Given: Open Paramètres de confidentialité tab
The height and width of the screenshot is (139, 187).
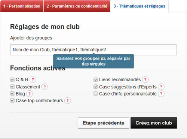Looking at the screenshot, I should click(x=77, y=6).
